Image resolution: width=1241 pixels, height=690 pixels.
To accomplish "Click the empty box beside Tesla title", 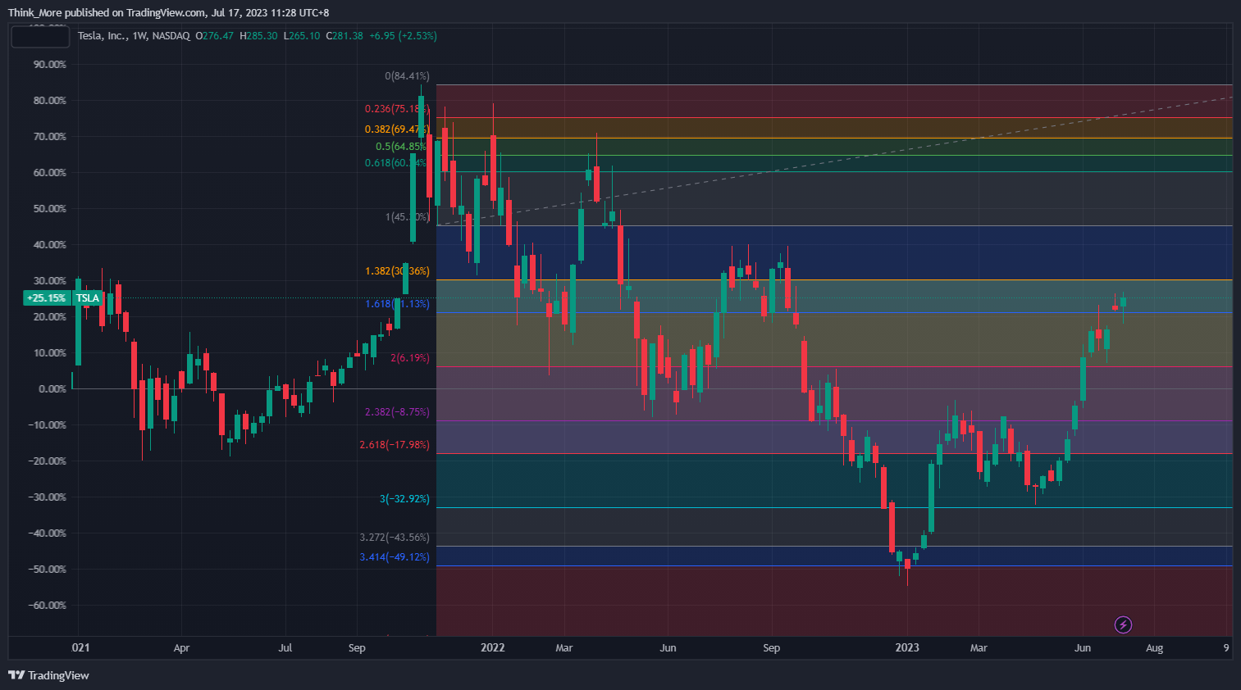I will (40, 37).
